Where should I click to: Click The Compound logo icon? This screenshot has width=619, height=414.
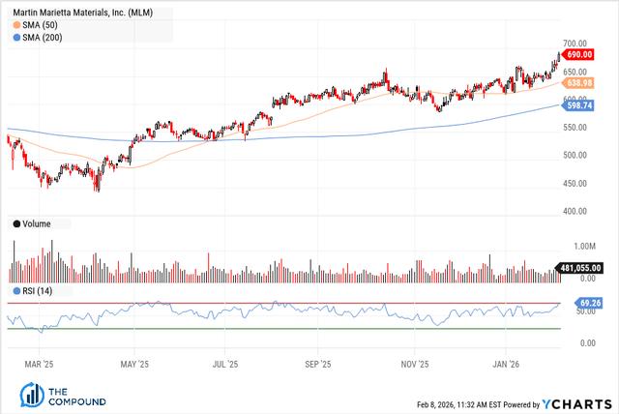tap(33, 396)
